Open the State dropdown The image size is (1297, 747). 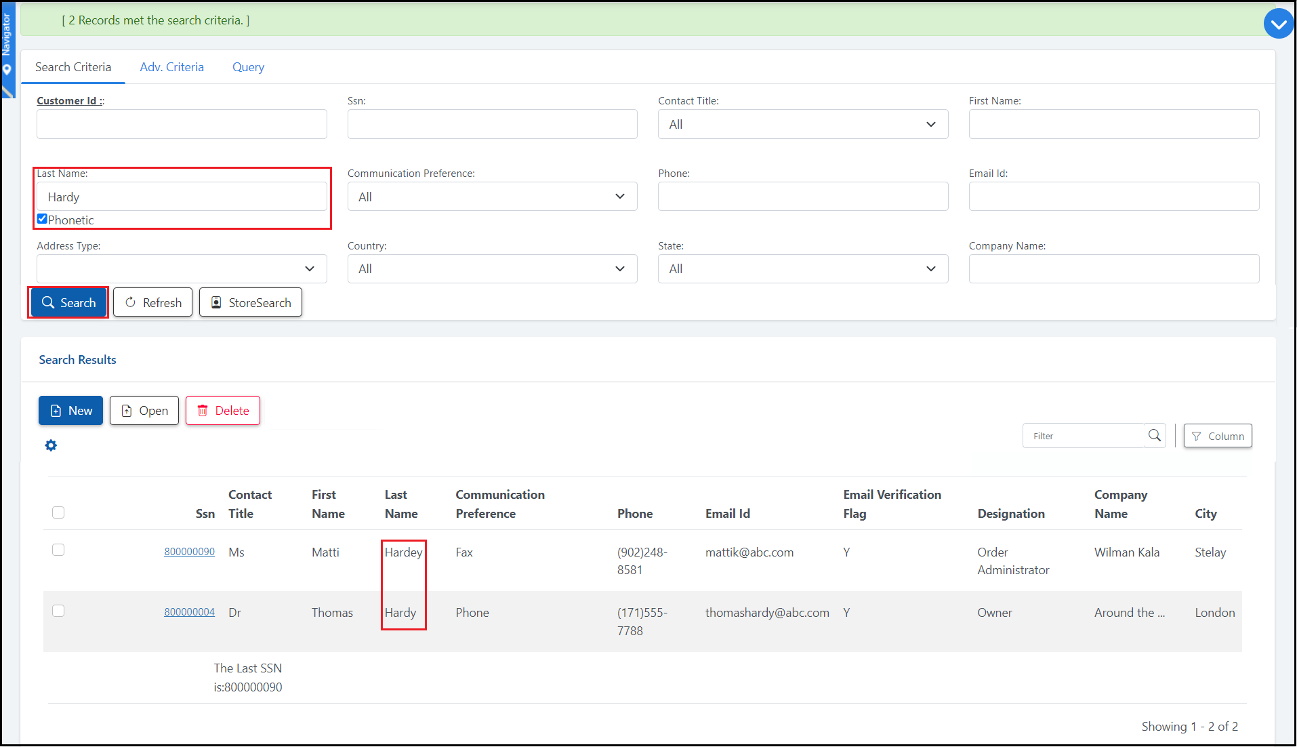tap(803, 268)
